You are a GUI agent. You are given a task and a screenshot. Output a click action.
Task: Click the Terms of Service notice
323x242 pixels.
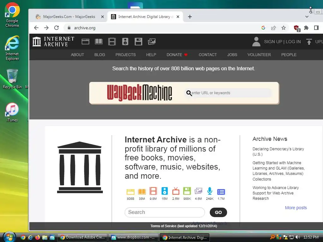pos(184,226)
